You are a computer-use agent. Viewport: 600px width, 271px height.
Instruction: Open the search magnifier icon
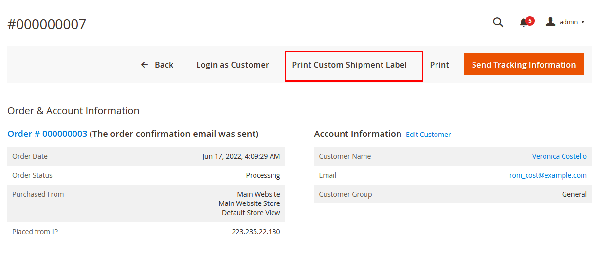[x=498, y=22]
